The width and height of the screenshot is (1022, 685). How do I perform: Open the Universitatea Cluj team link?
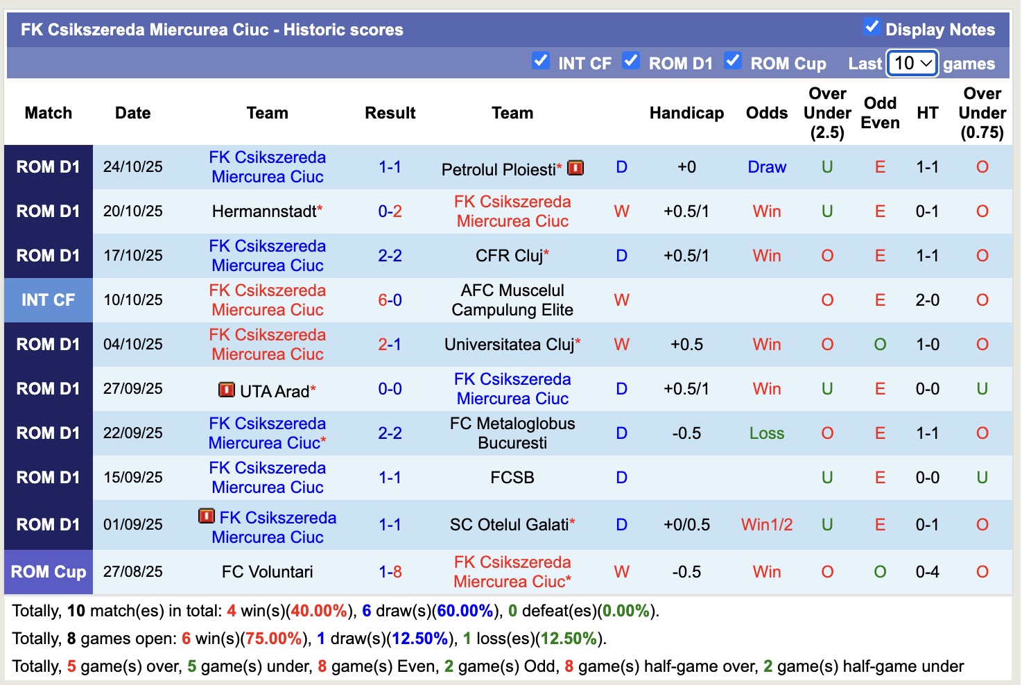pos(509,345)
